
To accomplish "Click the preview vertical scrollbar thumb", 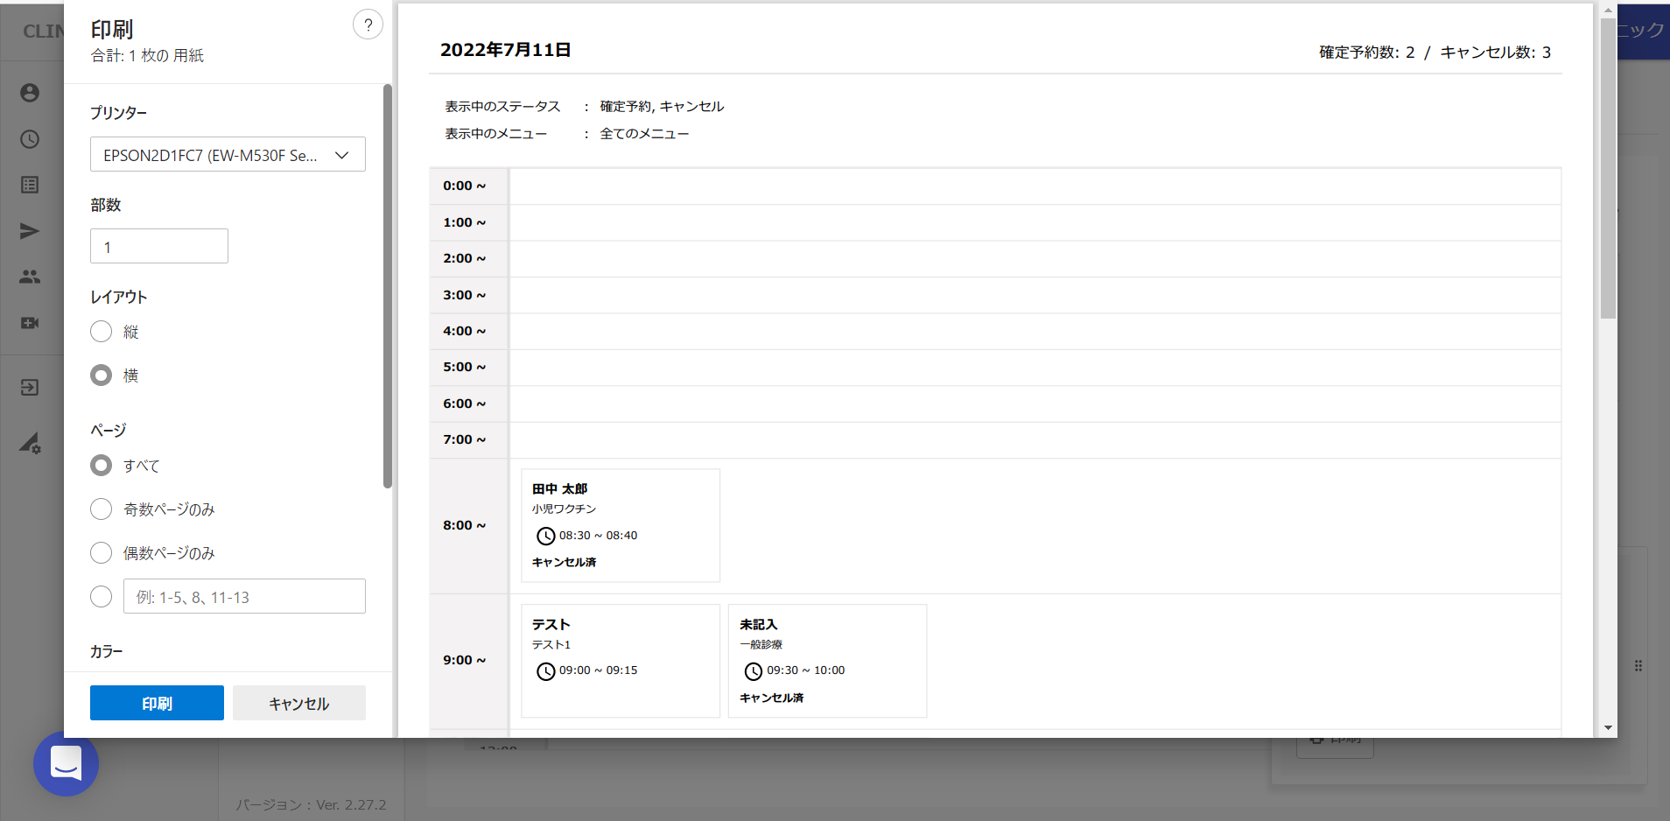I will 1608,168.
